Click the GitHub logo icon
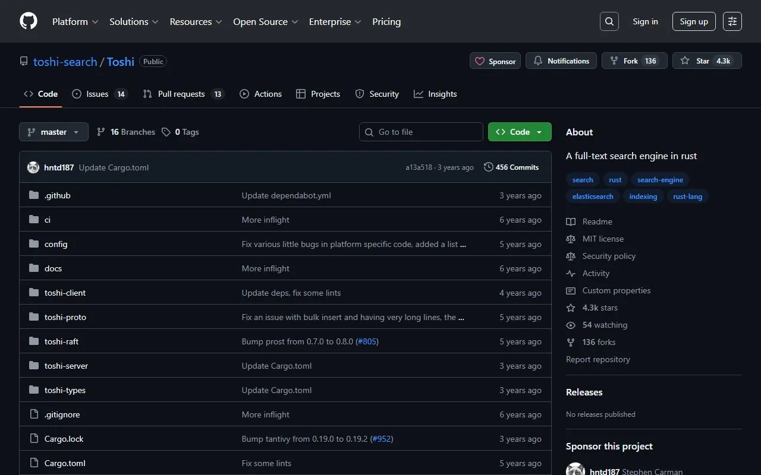The image size is (761, 475). point(29,21)
